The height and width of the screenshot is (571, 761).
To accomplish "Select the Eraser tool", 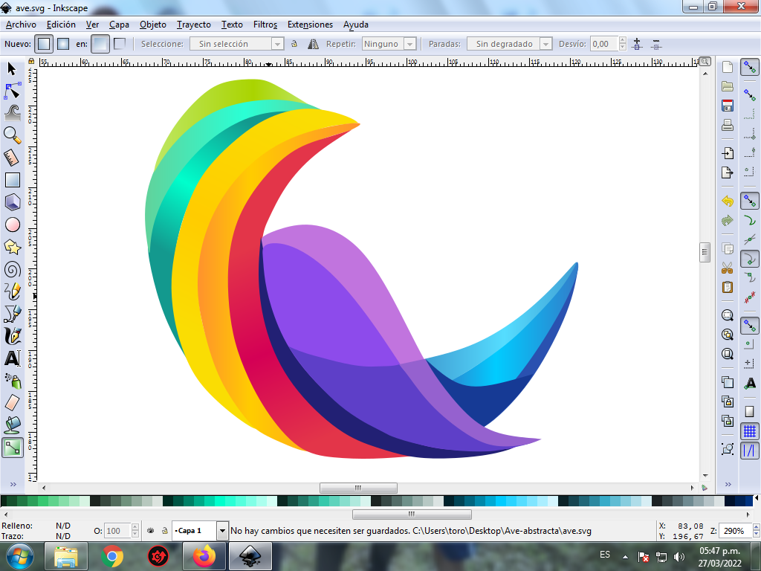I will pos(13,403).
